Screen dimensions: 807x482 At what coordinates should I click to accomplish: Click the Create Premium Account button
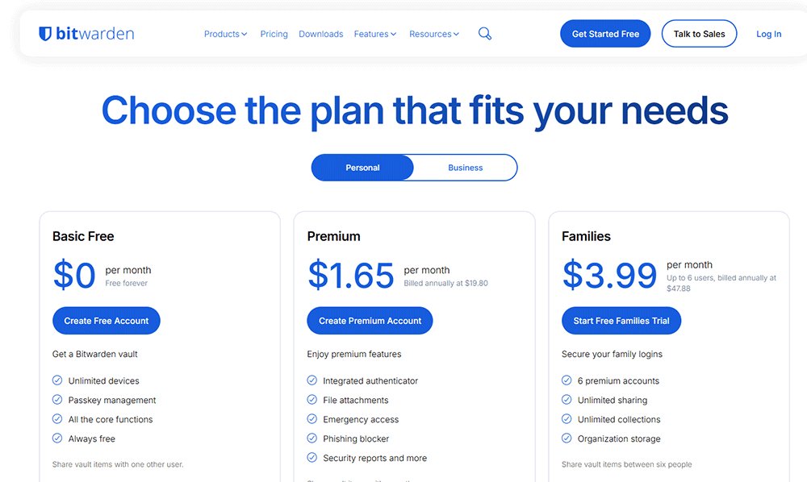pyautogui.click(x=370, y=320)
